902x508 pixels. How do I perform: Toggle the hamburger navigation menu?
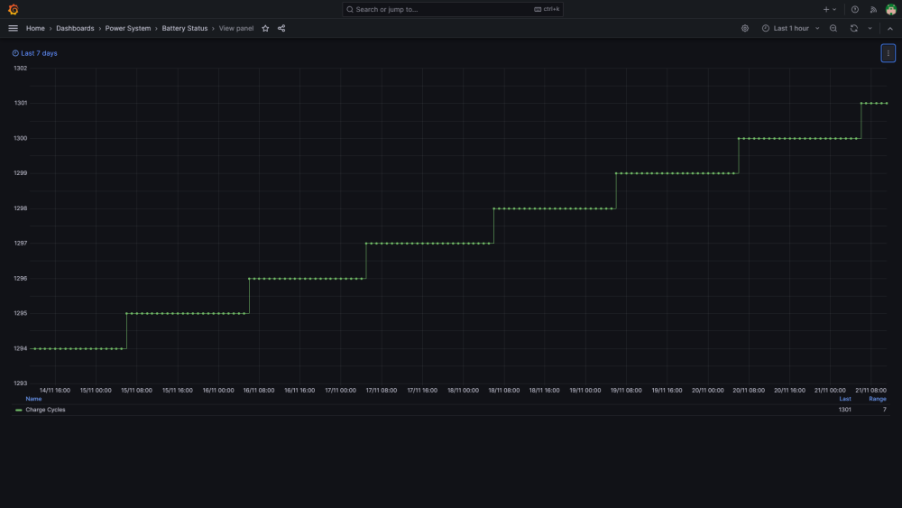14,28
